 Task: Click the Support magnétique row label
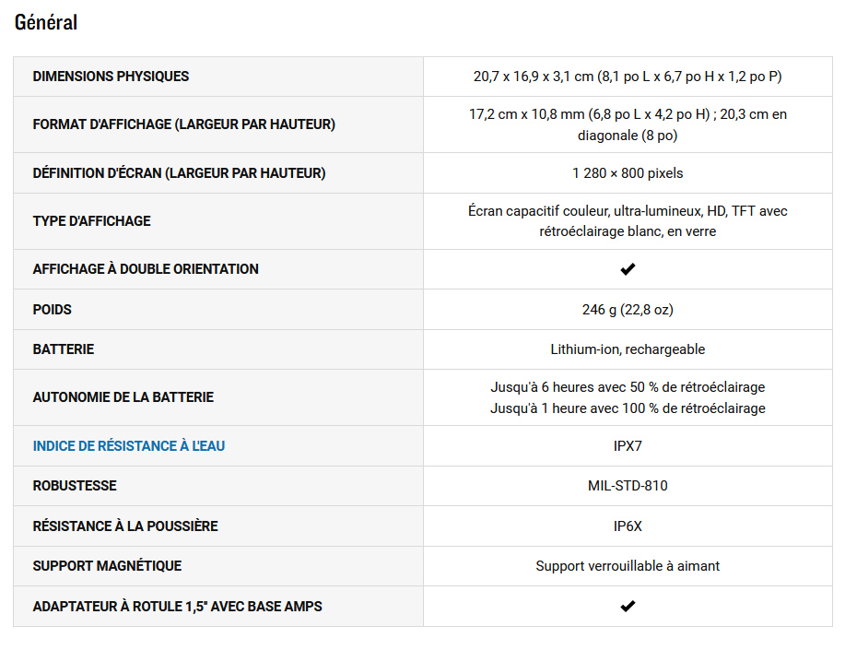point(107,566)
